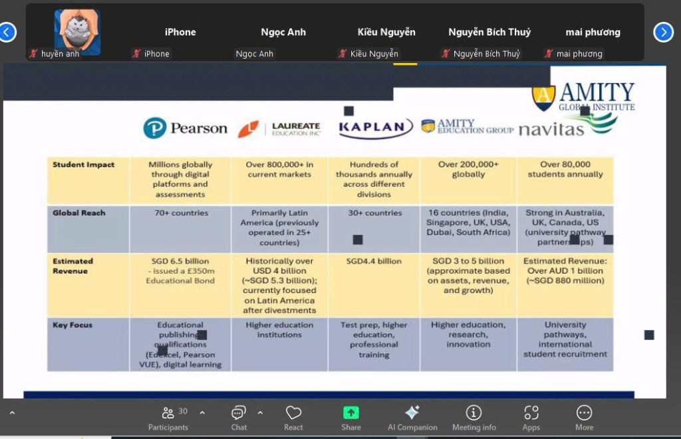Click huyền anh's muted microphone icon

click(x=33, y=54)
